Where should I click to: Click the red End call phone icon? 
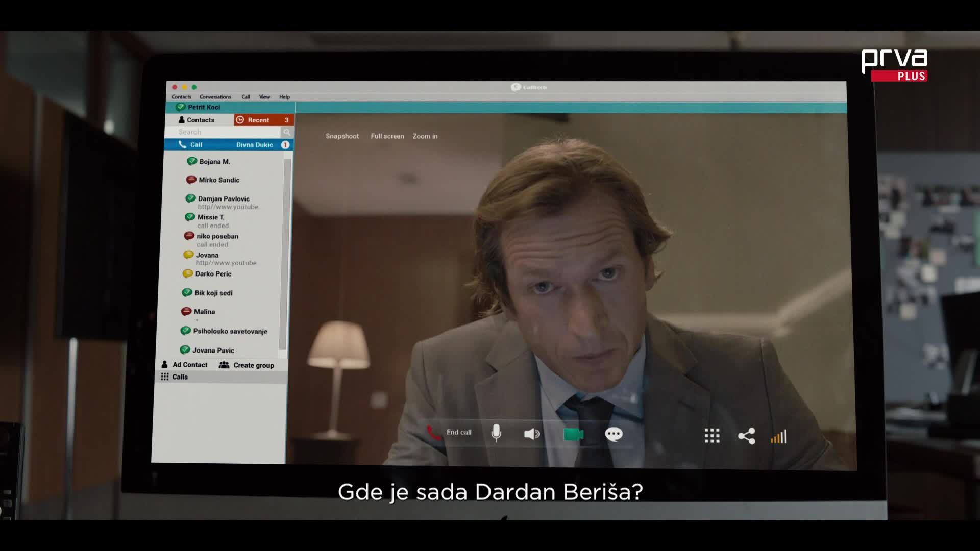(434, 433)
